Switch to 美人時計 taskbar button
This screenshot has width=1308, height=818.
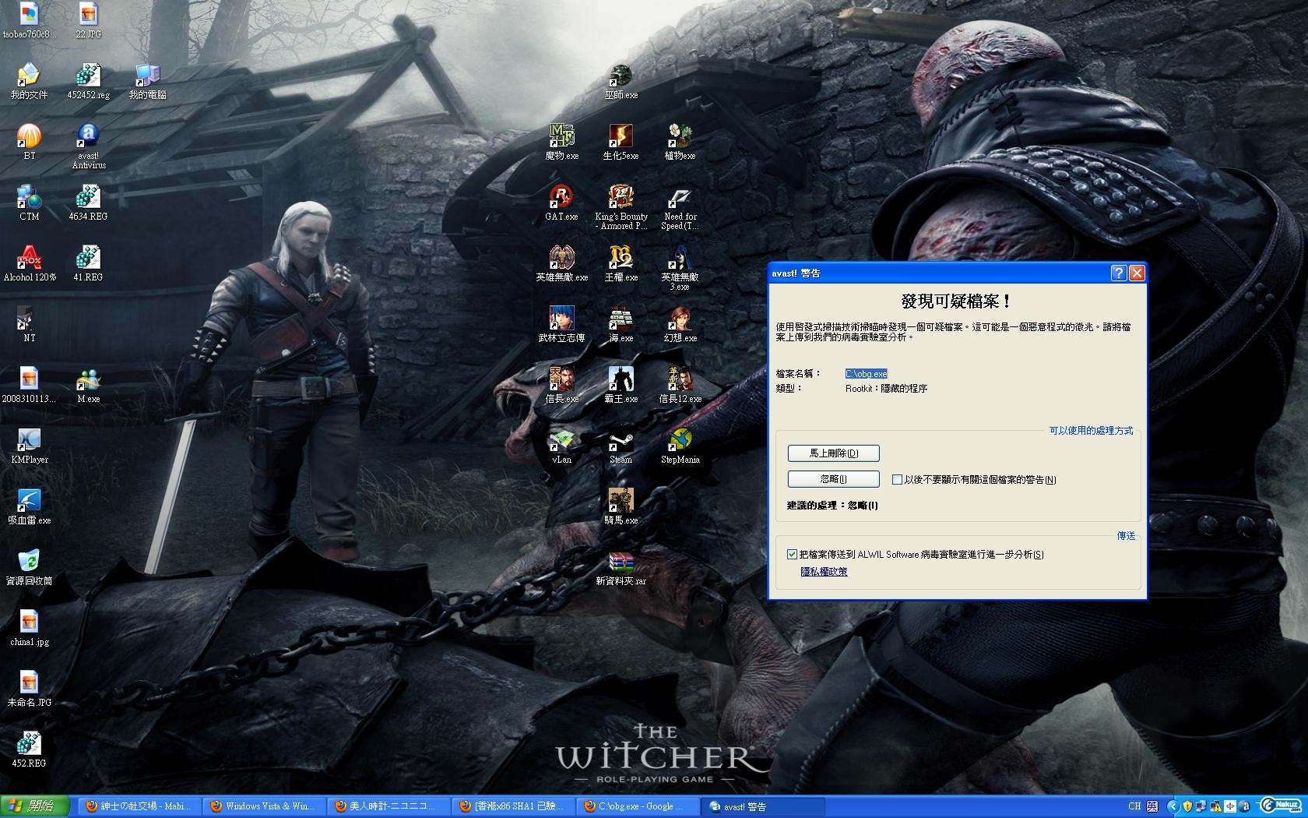pos(389,806)
